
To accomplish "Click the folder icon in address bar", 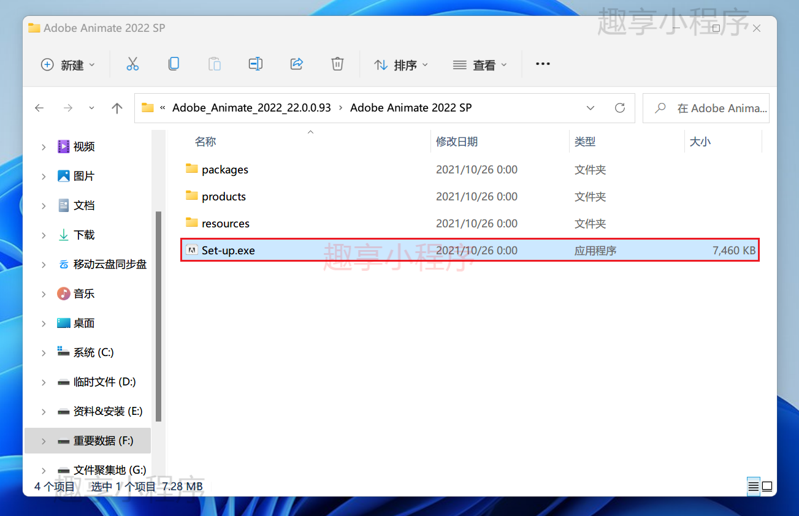I will (x=148, y=108).
